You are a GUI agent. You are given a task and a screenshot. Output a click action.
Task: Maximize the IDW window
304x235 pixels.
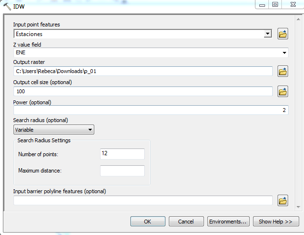click(x=275, y=5)
